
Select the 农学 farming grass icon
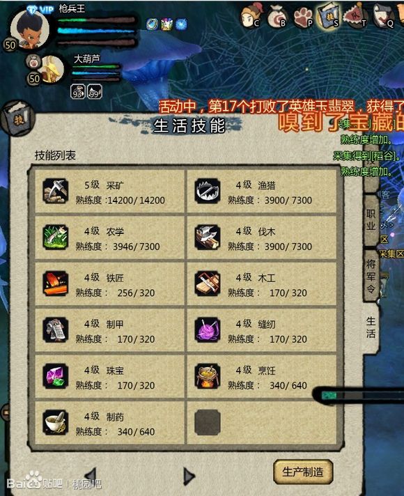click(x=55, y=238)
